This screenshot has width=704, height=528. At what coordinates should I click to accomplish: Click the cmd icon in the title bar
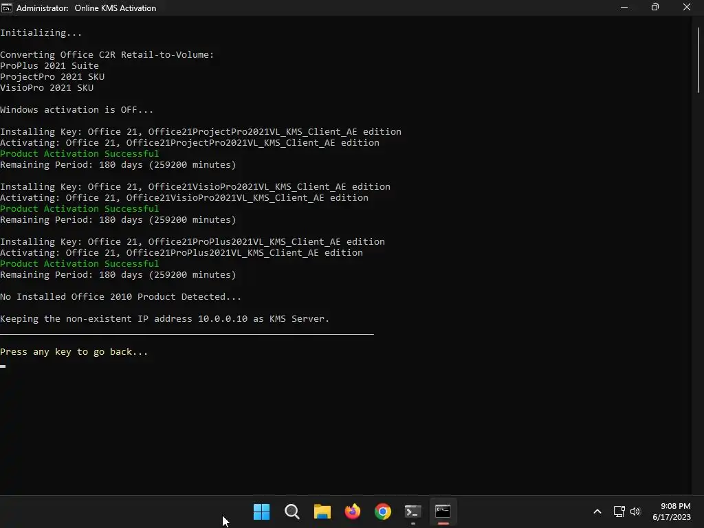(7, 8)
